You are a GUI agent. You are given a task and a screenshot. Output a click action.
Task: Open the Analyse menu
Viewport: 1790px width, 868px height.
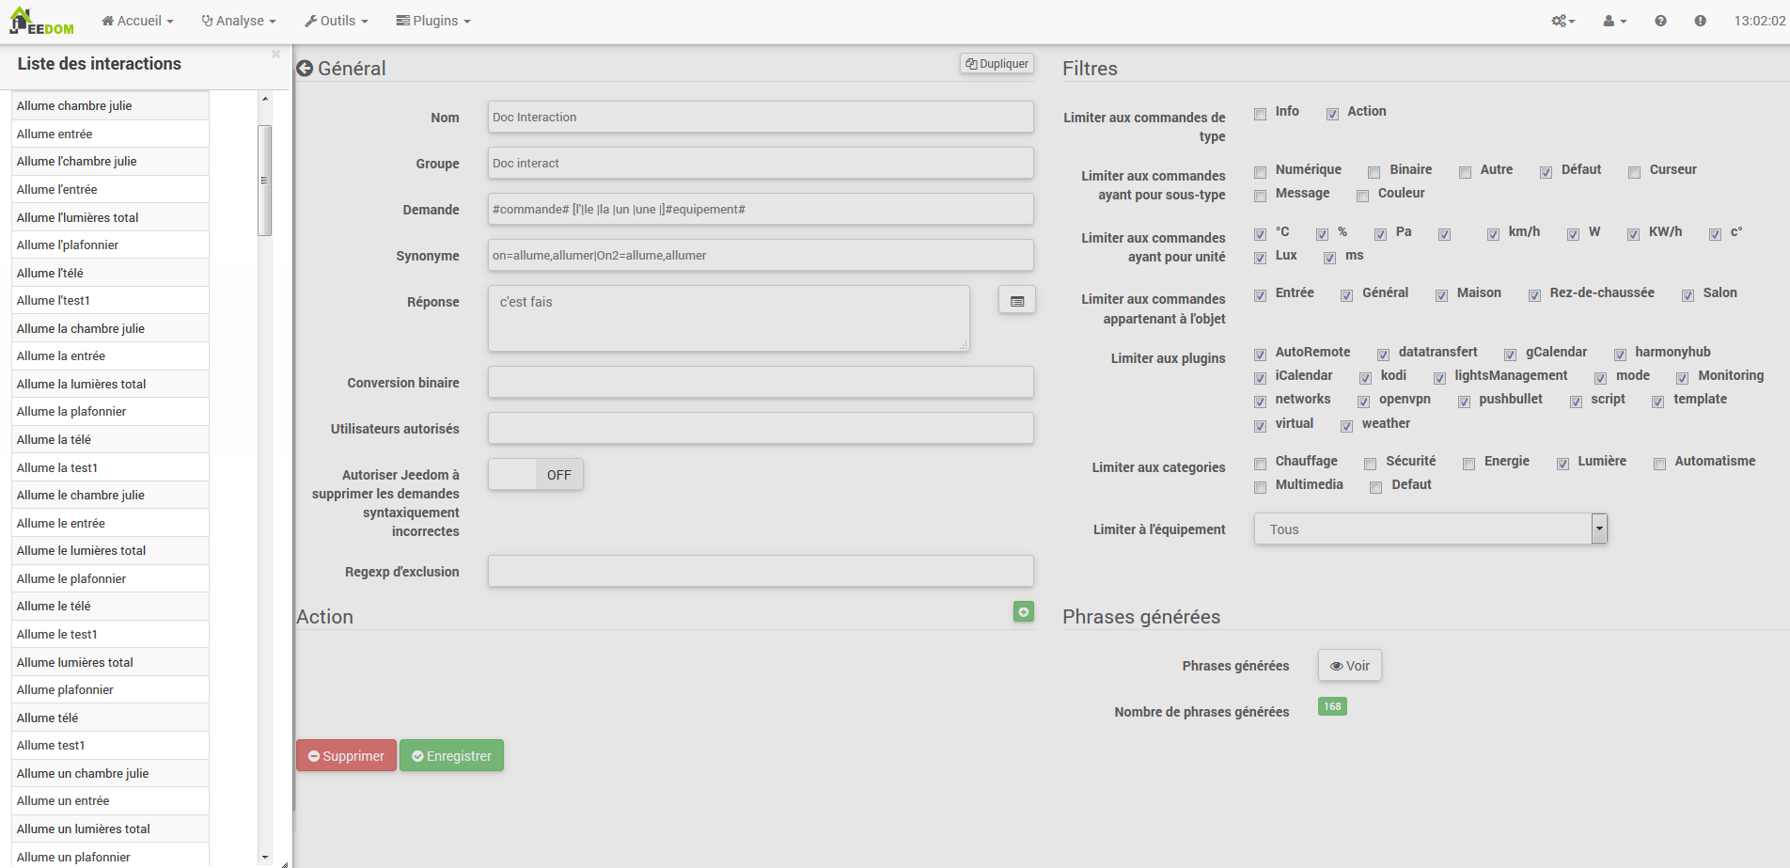(x=240, y=21)
